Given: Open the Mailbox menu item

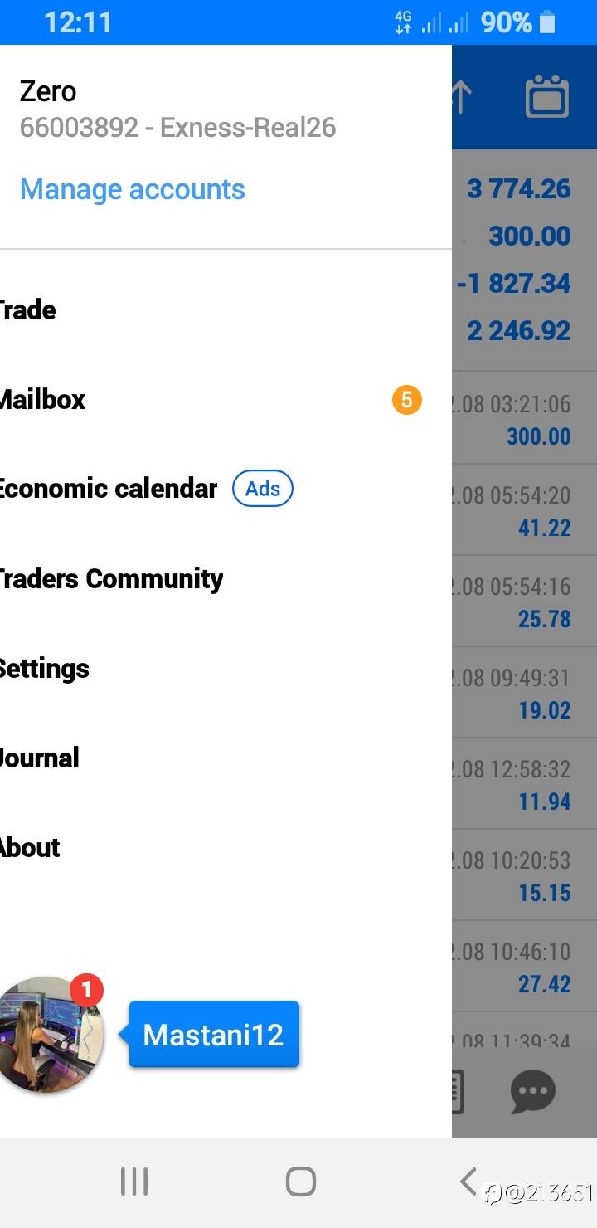Looking at the screenshot, I should pos(43,400).
